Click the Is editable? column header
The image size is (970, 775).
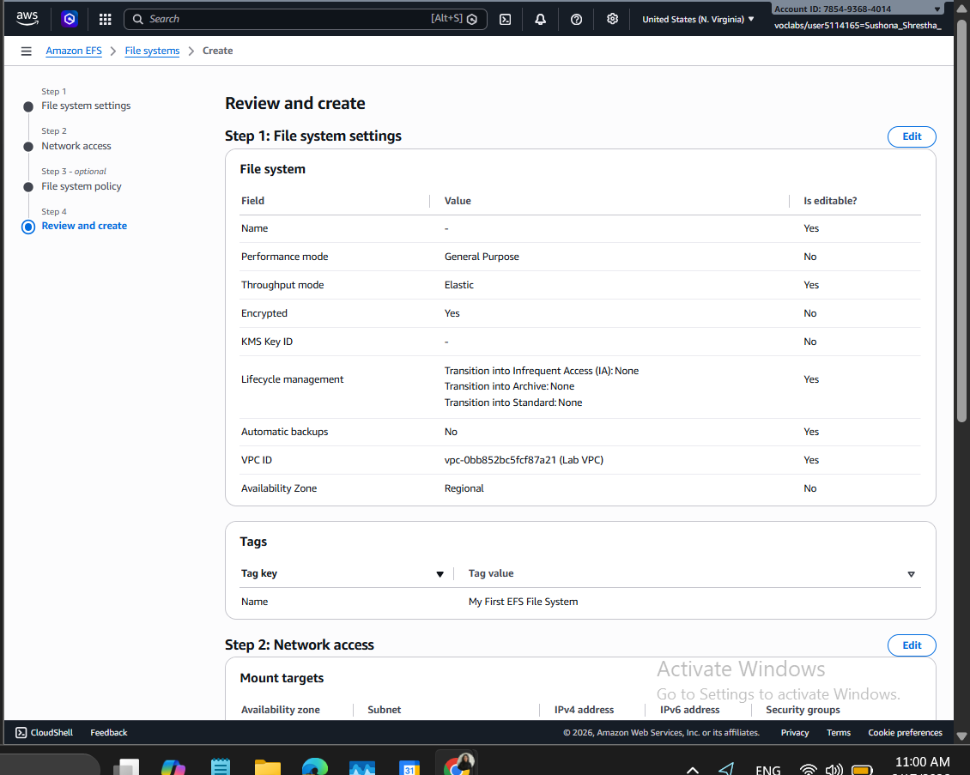(830, 201)
